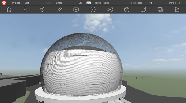The image size is (186, 103).
Task: Open the Edit menu
Action: click(x=27, y=3)
